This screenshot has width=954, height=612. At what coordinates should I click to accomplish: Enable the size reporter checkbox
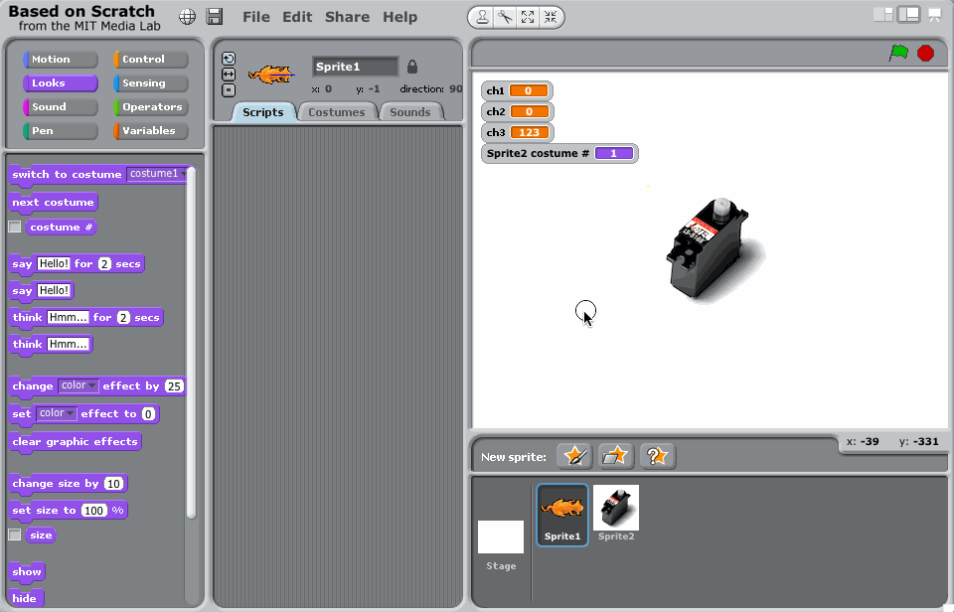15,535
